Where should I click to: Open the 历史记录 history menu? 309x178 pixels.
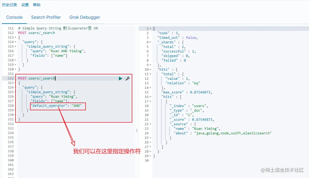9,5
